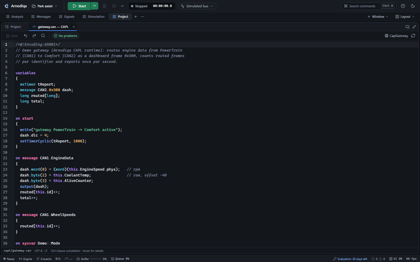Open the chevron menu next to step icon
Viewport: 420px width, 262px height.
click(122, 6)
